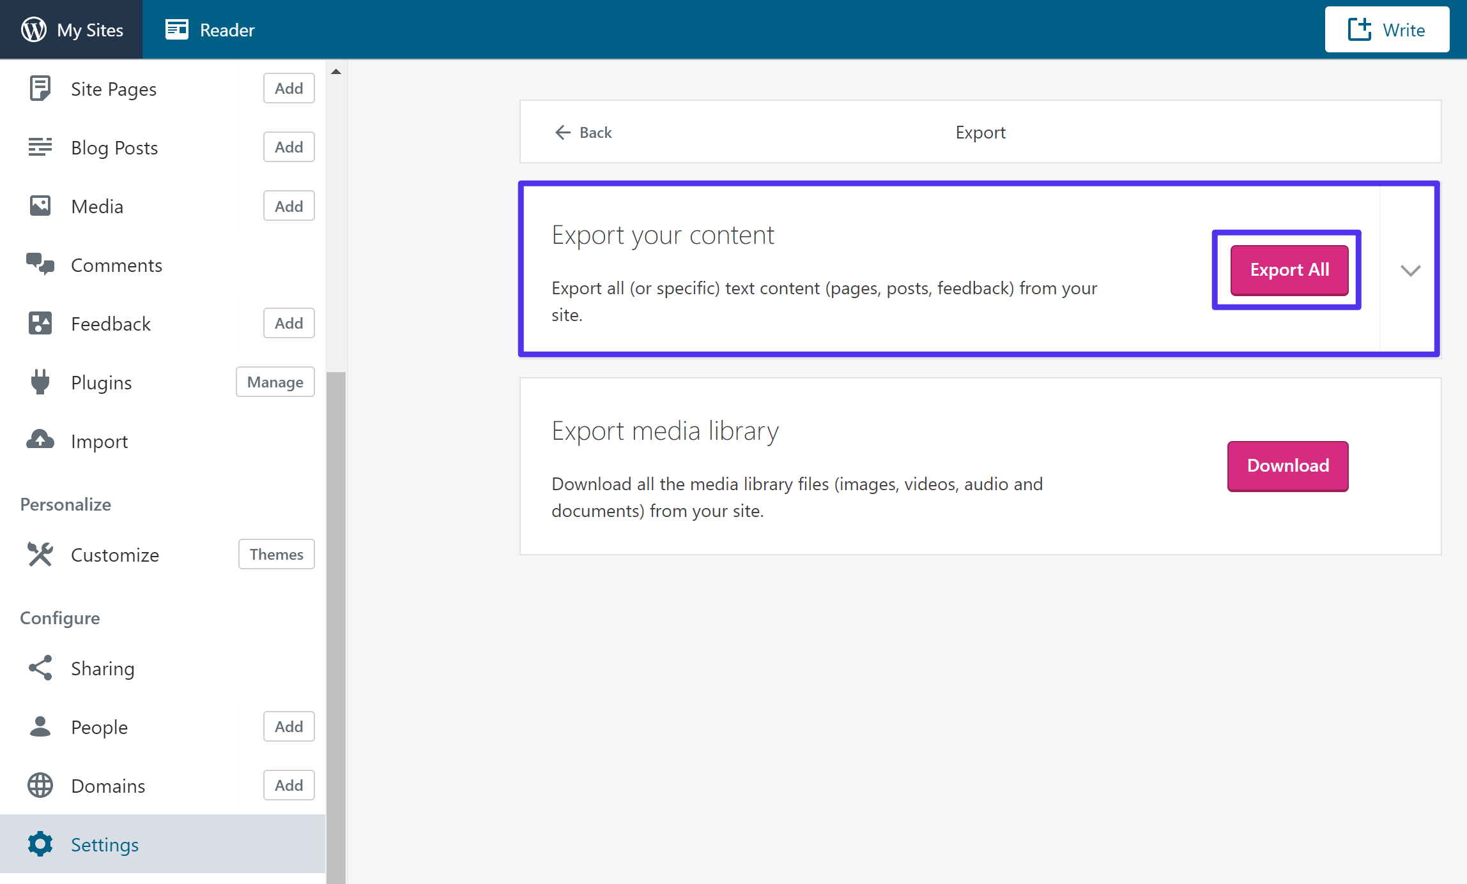Click the Settings gear icon in sidebar
Image resolution: width=1467 pixels, height=884 pixels.
(39, 843)
